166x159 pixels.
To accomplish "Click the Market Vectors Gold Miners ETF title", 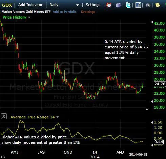I will coord(26,12).
